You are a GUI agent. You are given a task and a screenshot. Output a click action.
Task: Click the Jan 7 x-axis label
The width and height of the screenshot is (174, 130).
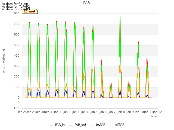click(x=112, y=112)
